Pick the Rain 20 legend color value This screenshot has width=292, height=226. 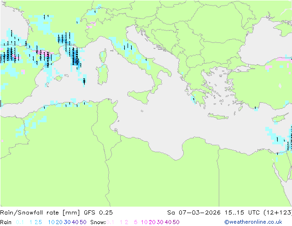pyautogui.click(x=59, y=222)
